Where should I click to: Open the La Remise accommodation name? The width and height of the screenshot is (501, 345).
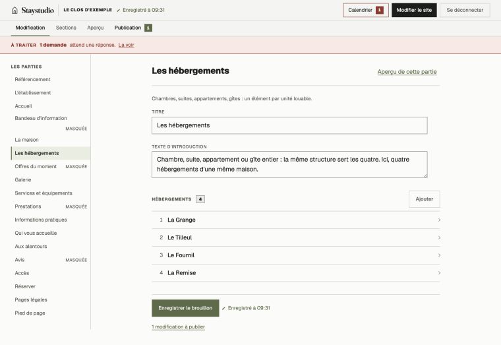(181, 272)
